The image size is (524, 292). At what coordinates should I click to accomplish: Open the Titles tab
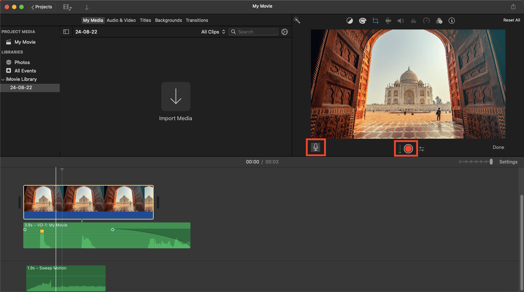click(145, 20)
